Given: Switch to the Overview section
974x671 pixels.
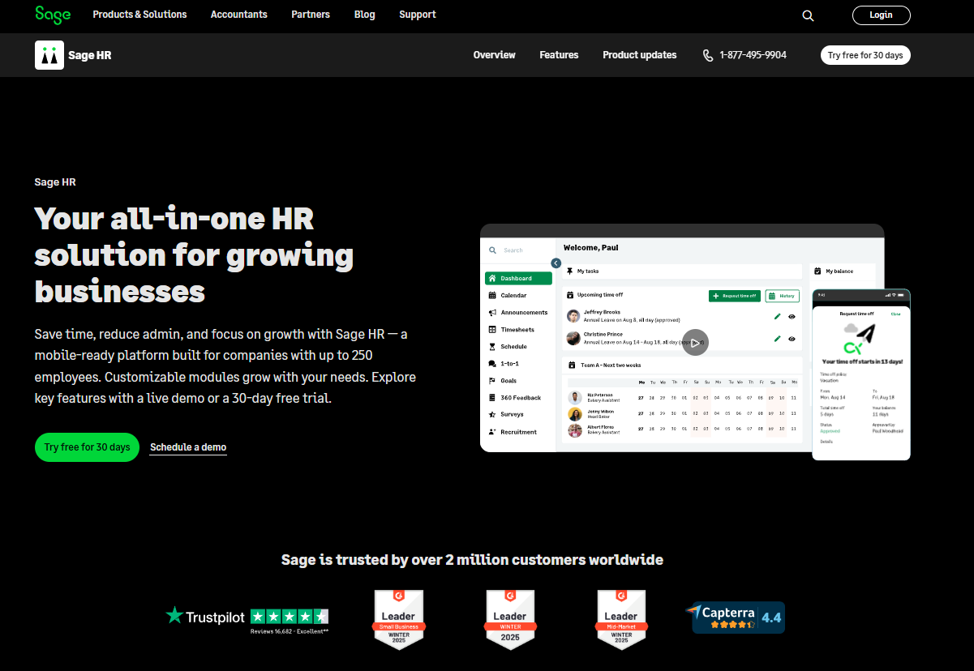Looking at the screenshot, I should (x=495, y=55).
